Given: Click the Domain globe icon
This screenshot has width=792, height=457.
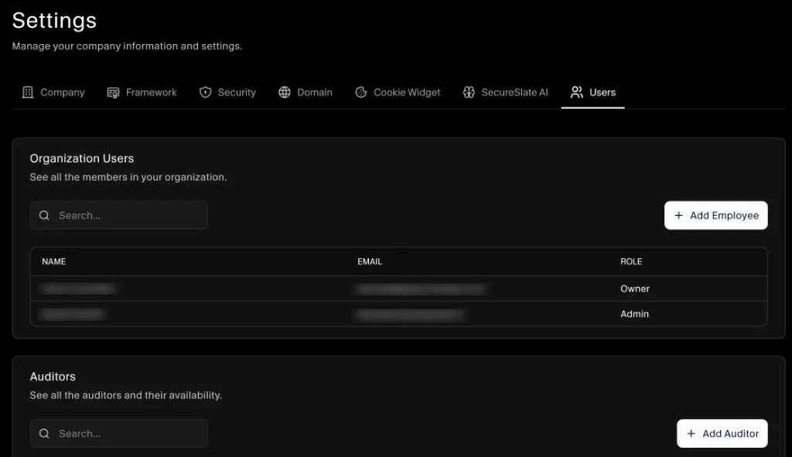Looking at the screenshot, I should click(286, 92).
